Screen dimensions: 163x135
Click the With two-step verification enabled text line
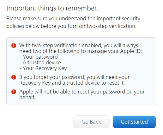79,46
